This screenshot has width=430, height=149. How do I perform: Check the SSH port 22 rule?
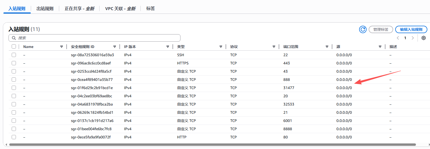[14, 55]
